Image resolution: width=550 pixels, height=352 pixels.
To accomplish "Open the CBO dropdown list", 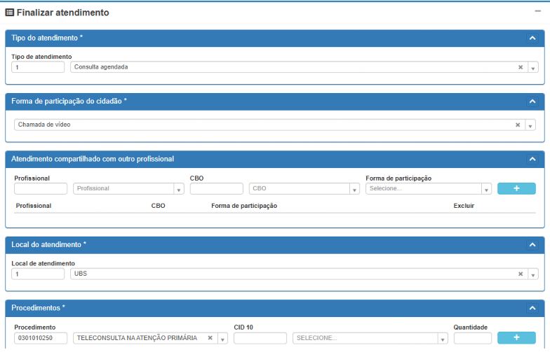I will [x=354, y=189].
